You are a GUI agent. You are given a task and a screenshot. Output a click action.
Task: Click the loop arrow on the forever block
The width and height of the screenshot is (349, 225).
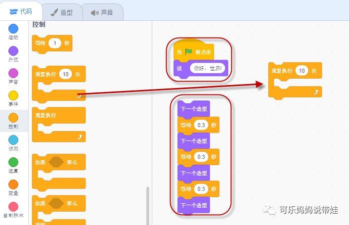[x=80, y=137]
